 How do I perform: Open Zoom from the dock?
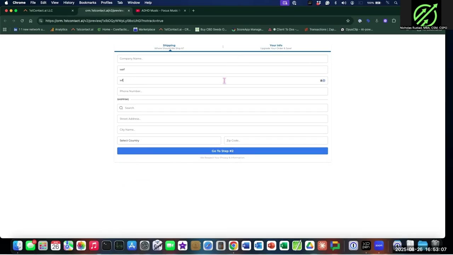379,245
